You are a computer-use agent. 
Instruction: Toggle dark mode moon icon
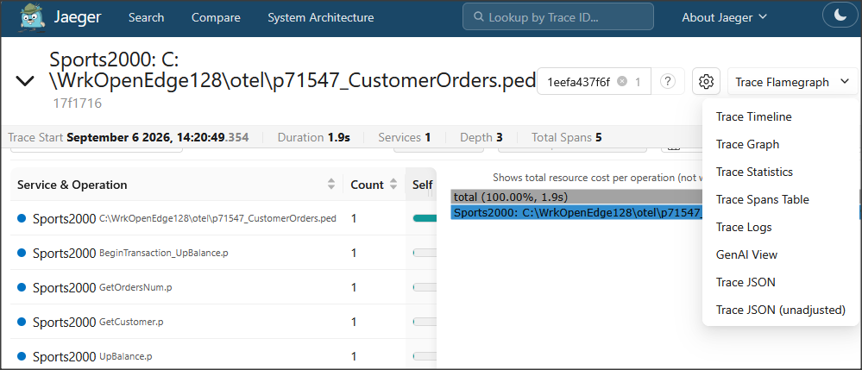840,16
